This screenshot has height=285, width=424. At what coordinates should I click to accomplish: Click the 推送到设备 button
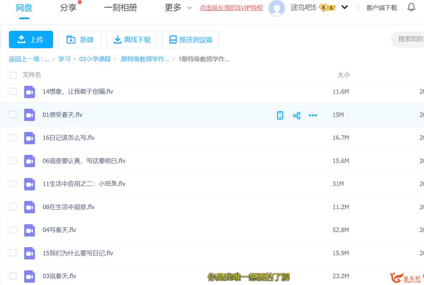click(x=190, y=39)
